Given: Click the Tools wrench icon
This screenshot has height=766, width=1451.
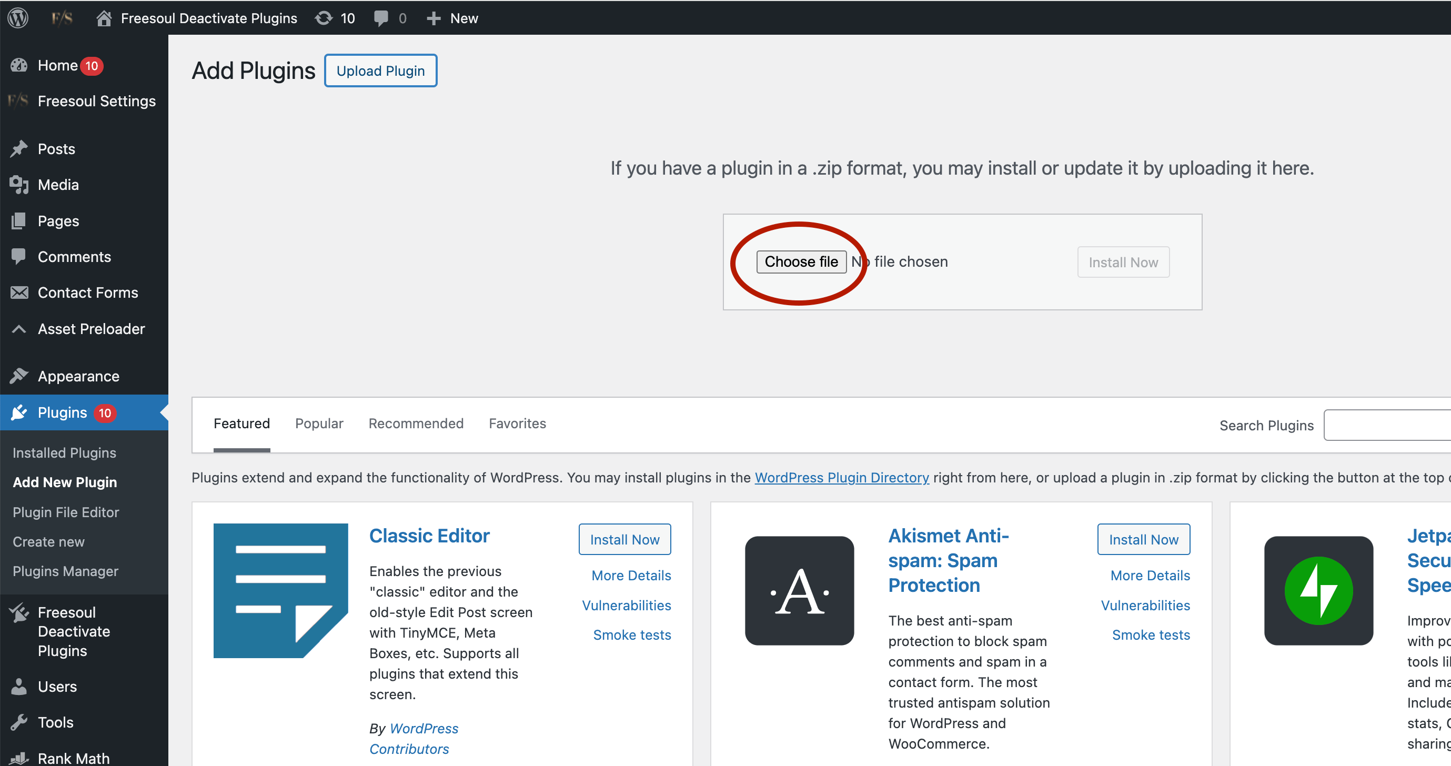Looking at the screenshot, I should [19, 722].
